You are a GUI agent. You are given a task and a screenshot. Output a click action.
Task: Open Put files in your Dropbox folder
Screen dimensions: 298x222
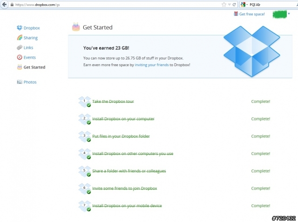(x=121, y=136)
